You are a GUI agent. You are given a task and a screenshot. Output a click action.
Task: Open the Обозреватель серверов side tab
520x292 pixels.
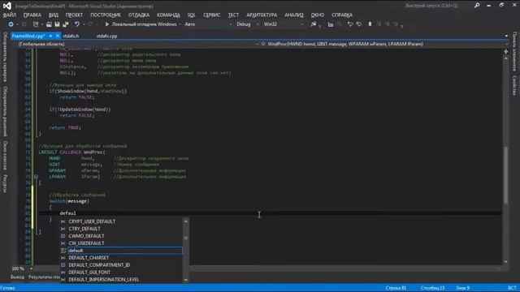pos(5,57)
